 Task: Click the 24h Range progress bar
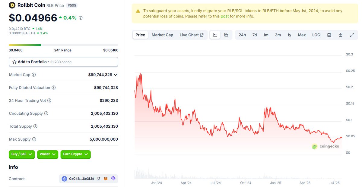(x=63, y=45)
